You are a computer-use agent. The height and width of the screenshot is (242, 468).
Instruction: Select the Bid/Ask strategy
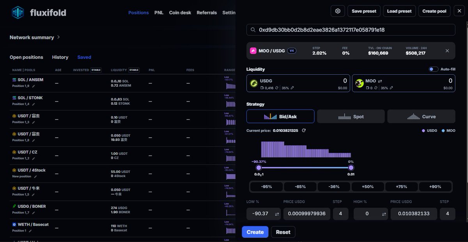pos(280,116)
